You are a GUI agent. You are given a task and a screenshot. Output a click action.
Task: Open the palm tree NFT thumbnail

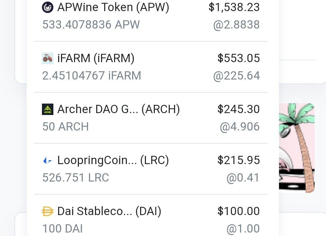coord(297,148)
